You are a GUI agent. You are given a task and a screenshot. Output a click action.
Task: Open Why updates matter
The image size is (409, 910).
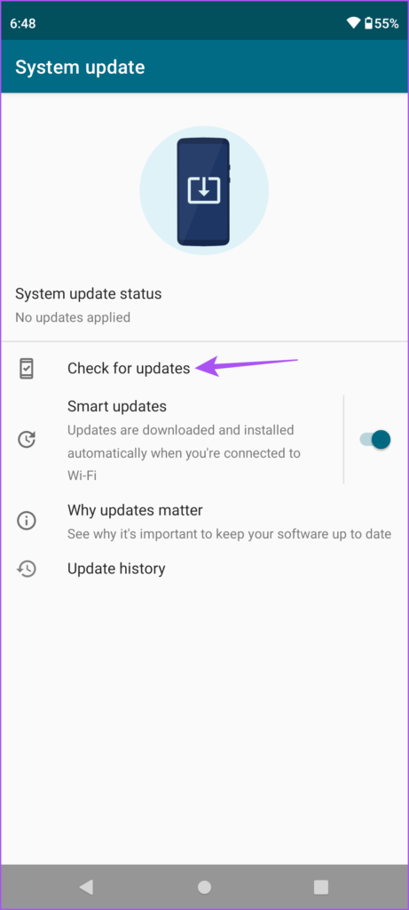[x=204, y=521]
